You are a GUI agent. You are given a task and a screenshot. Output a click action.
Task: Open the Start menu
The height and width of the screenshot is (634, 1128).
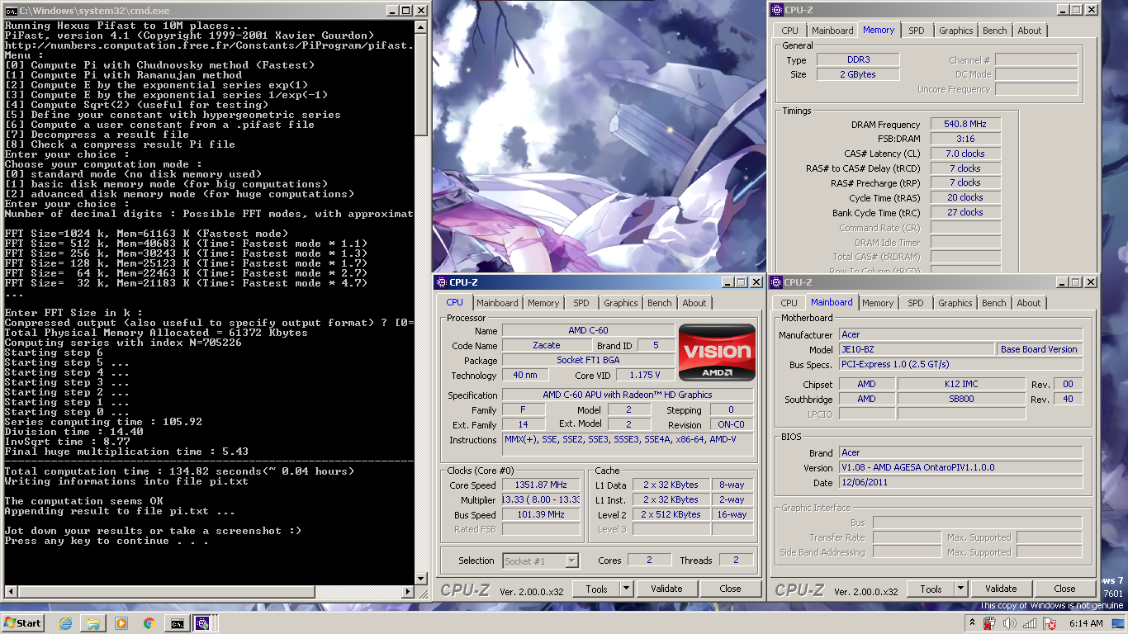(23, 623)
